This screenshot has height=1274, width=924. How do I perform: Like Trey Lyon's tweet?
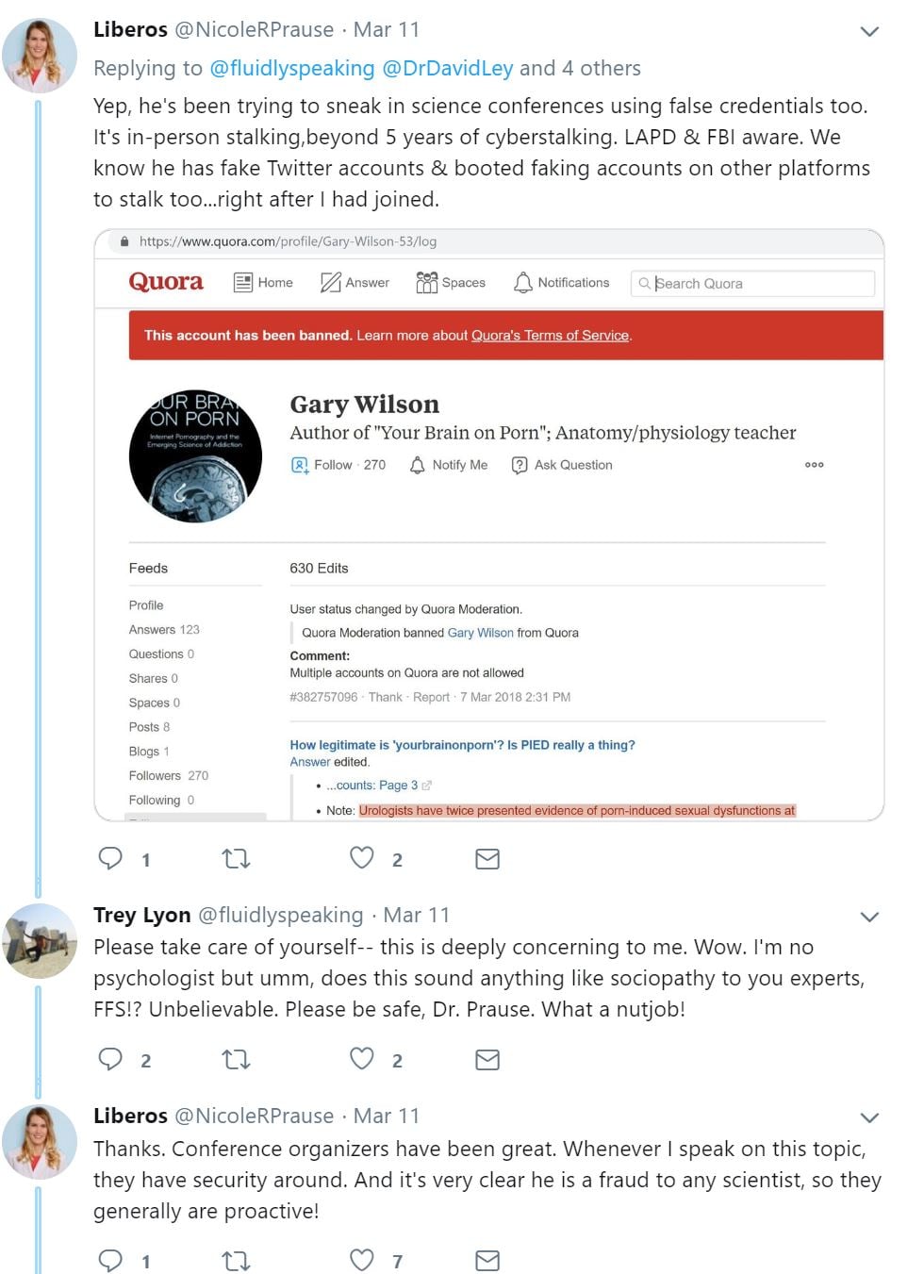click(x=362, y=1059)
